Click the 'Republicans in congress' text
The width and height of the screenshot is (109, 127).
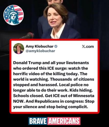coord(59,101)
